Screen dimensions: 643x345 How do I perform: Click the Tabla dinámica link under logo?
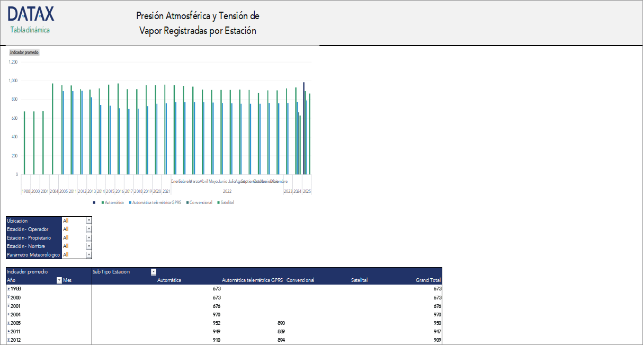click(30, 30)
